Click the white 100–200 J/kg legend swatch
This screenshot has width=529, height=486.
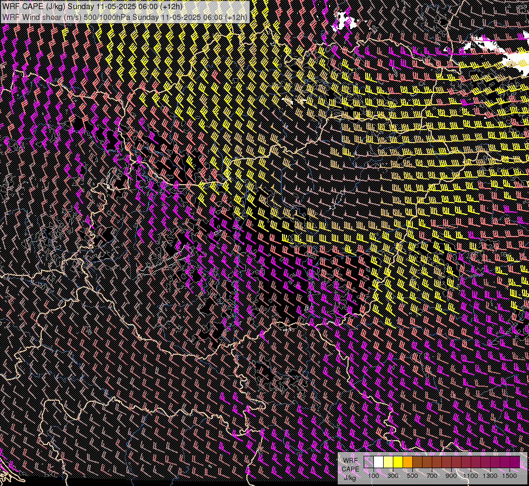tap(379, 462)
